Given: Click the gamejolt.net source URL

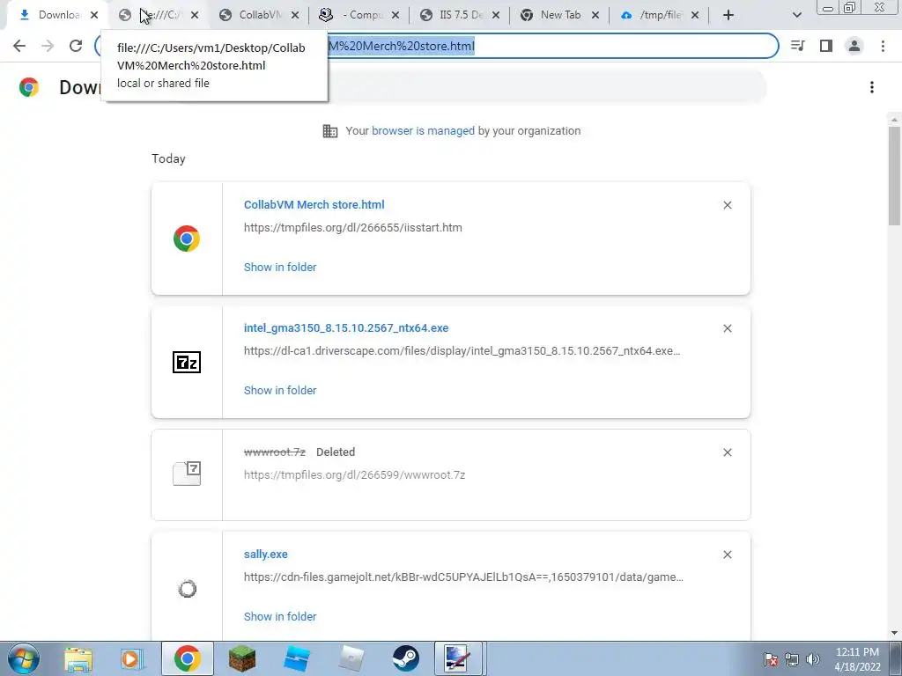Looking at the screenshot, I should pyautogui.click(x=463, y=577).
